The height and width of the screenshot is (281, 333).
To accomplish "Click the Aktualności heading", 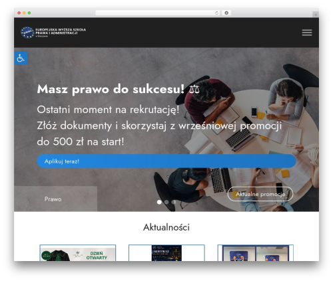I will pyautogui.click(x=166, y=227).
